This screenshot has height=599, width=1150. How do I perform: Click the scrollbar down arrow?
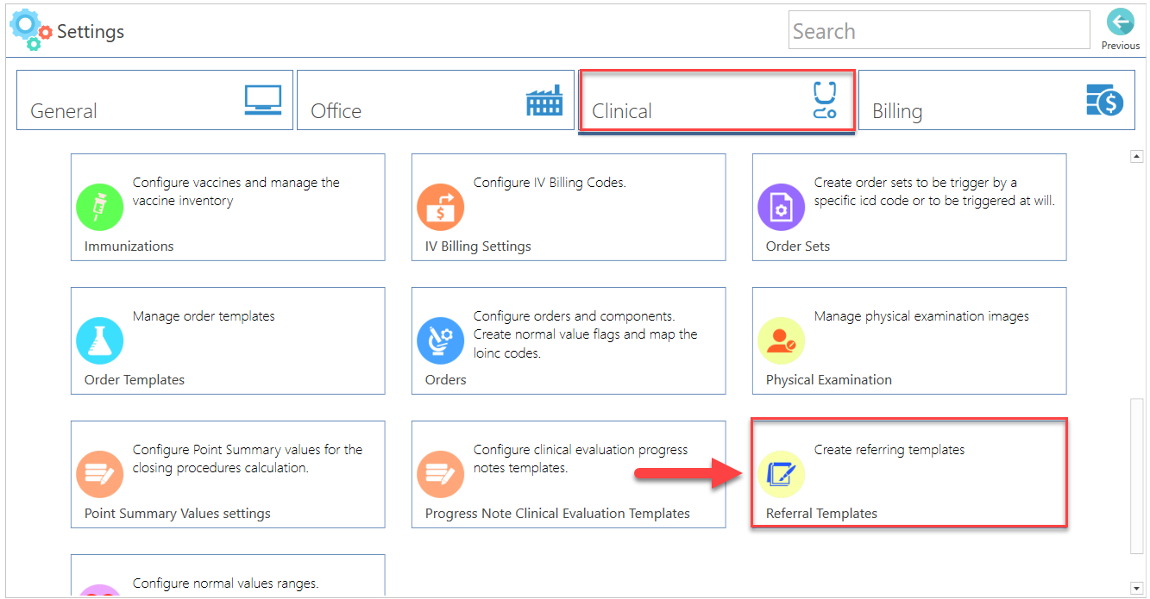tap(1137, 588)
